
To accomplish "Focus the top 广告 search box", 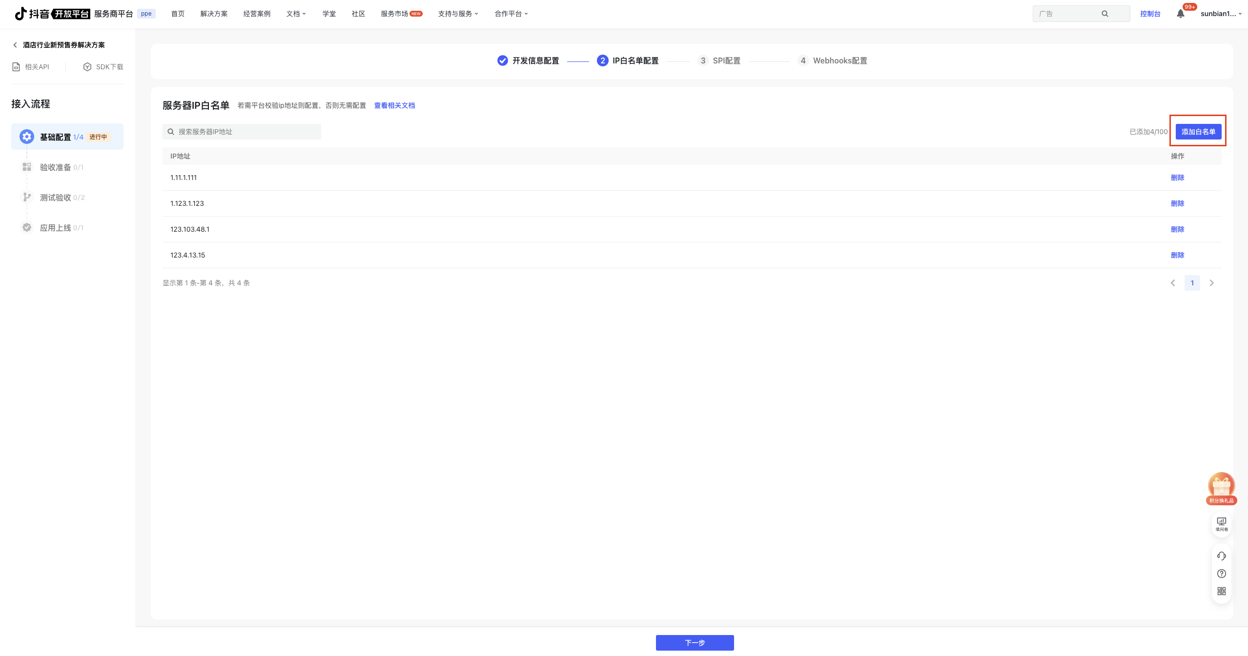I will [x=1081, y=14].
